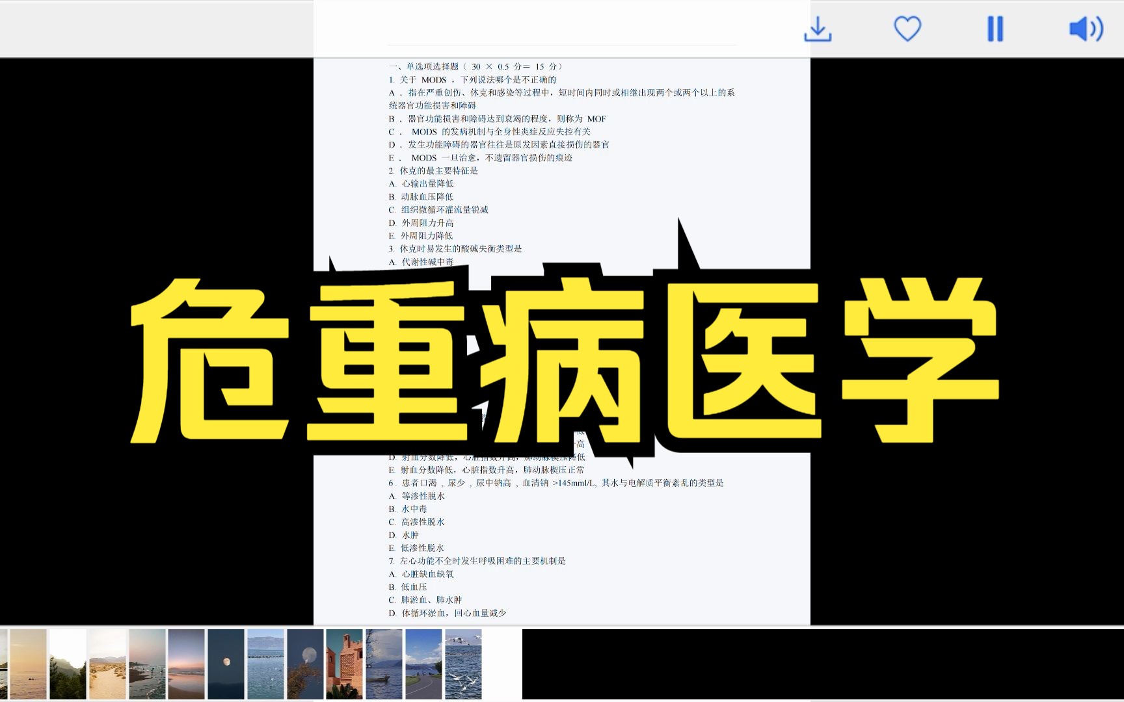Open the red brick tower thumbnail
The height and width of the screenshot is (702, 1124).
pos(344,664)
